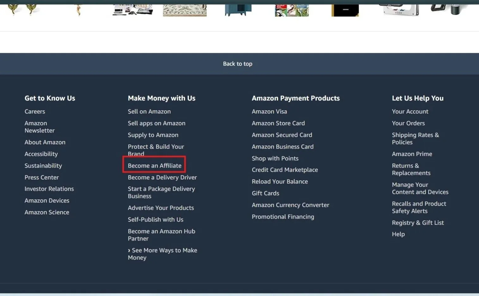Screen dimensions: 479x296
Task: Click the blue cabinet product thumbnail
Action: pos(238,9)
